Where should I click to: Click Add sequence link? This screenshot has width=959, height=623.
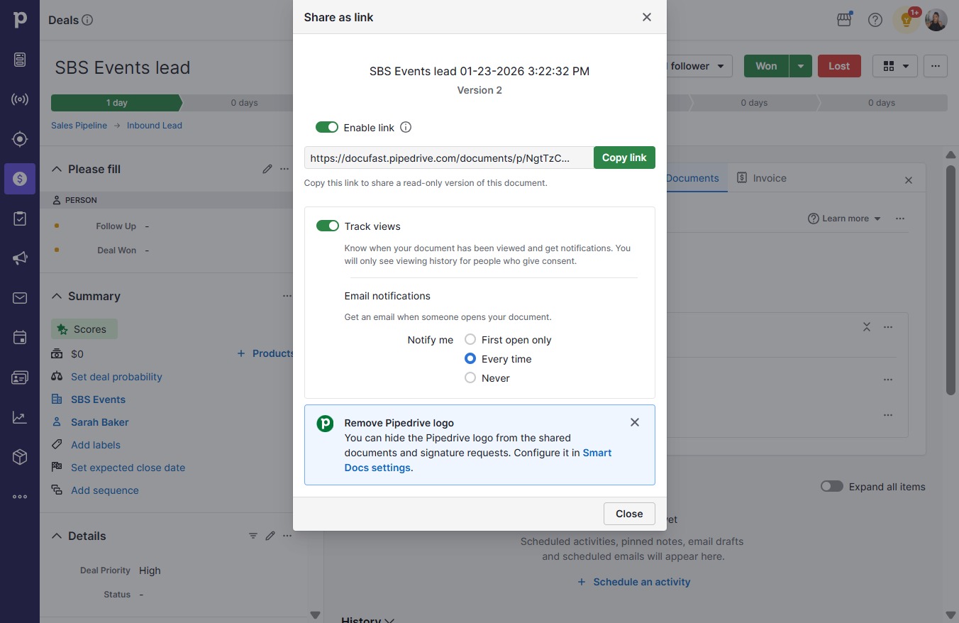(105, 490)
